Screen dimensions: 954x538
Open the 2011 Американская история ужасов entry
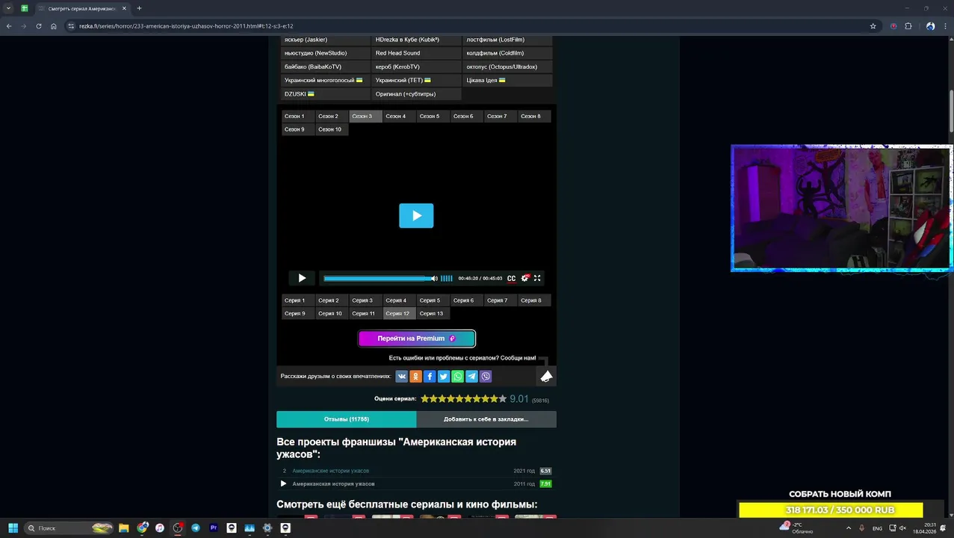point(333,483)
